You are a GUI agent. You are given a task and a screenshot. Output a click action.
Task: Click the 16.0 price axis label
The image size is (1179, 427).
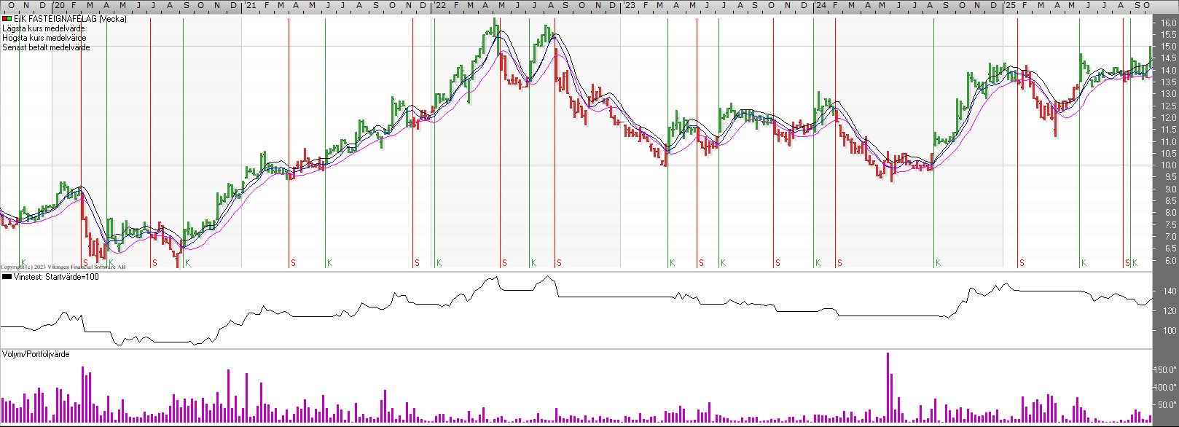pos(1168,23)
